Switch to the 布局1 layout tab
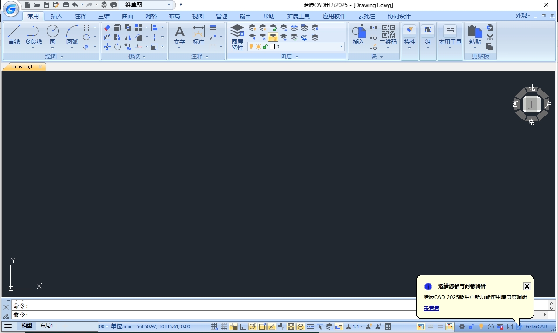Screen dimensions: 558x333 pyautogui.click(x=47, y=326)
